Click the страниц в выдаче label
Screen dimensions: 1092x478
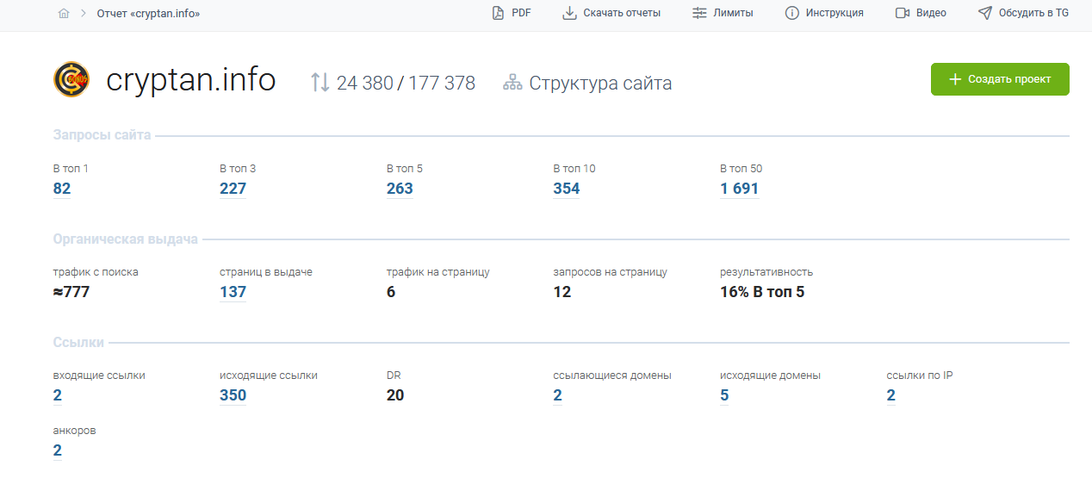(x=266, y=272)
